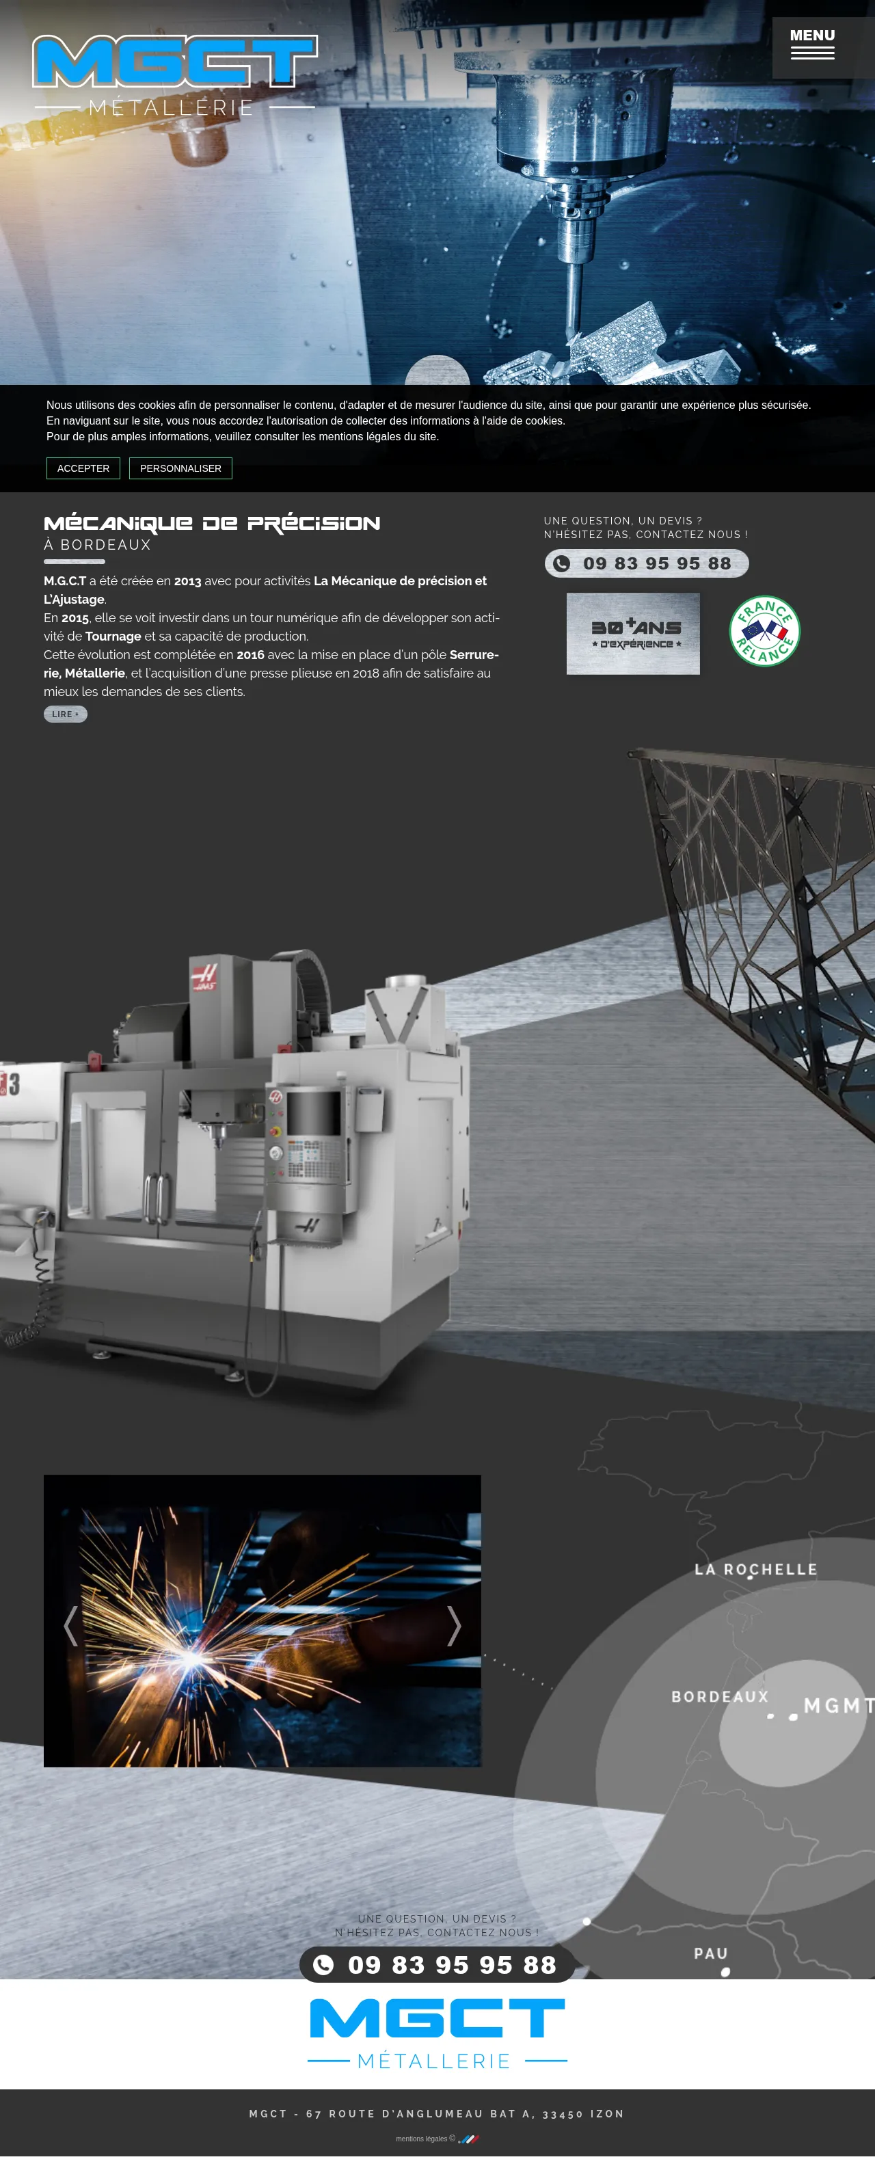Call 09 83 95 95 88 from top contact

coord(656,564)
